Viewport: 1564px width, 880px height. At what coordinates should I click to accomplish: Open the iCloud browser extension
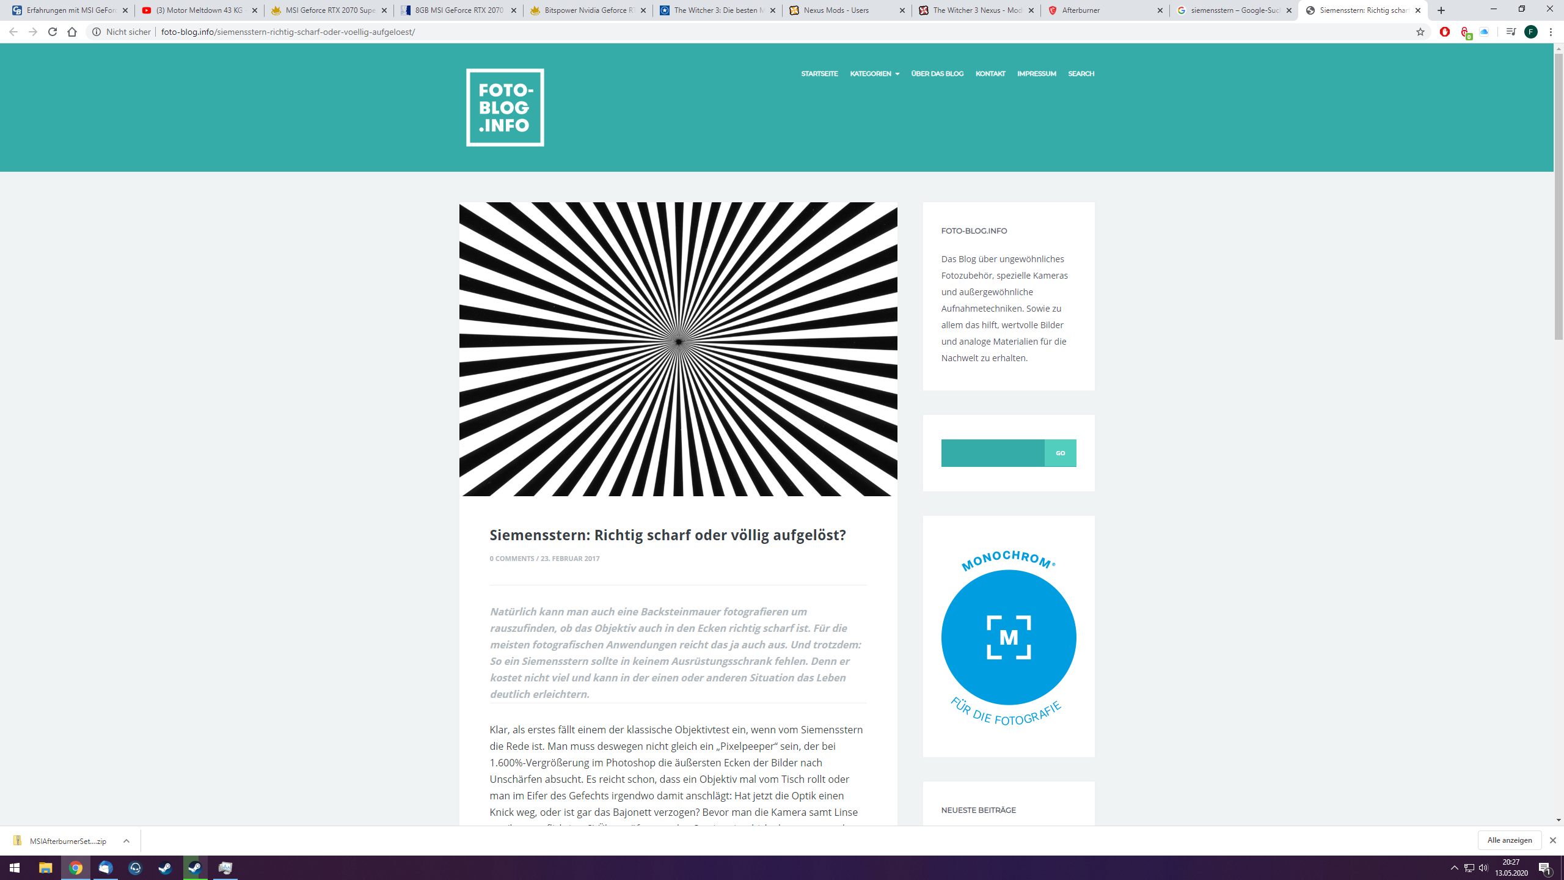click(1485, 31)
